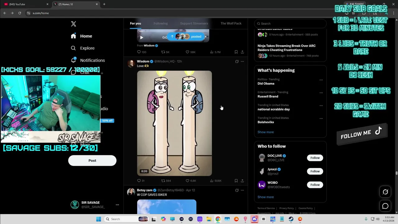Open the Windows Start menu

[99, 219]
